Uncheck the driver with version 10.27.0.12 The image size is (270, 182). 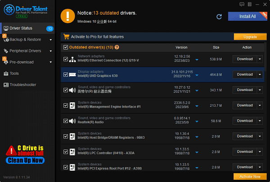point(66,90)
